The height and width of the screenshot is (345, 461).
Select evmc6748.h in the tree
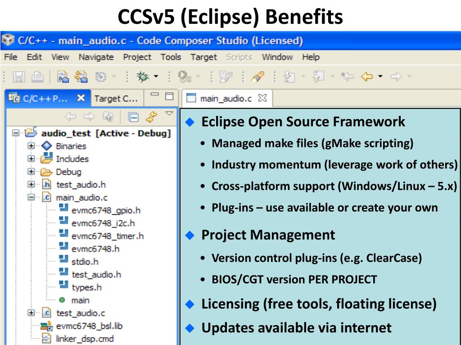click(x=95, y=249)
